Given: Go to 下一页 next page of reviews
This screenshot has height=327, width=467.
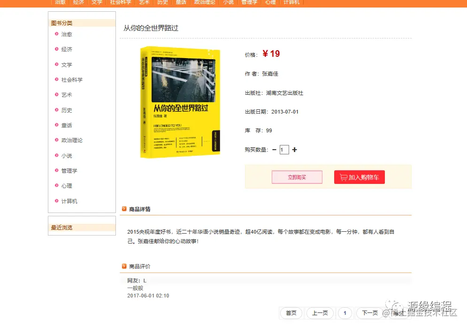Looking at the screenshot, I should [x=370, y=313].
